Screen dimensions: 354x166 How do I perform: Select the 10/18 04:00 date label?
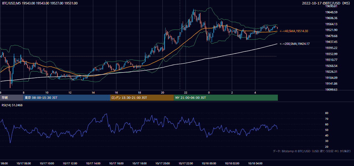(255, 164)
